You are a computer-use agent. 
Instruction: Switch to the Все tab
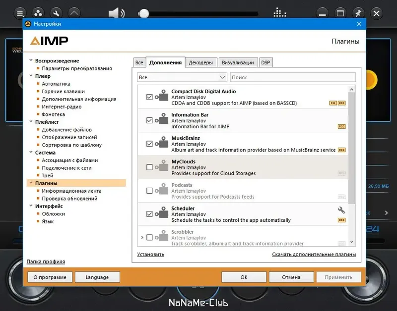(139, 63)
